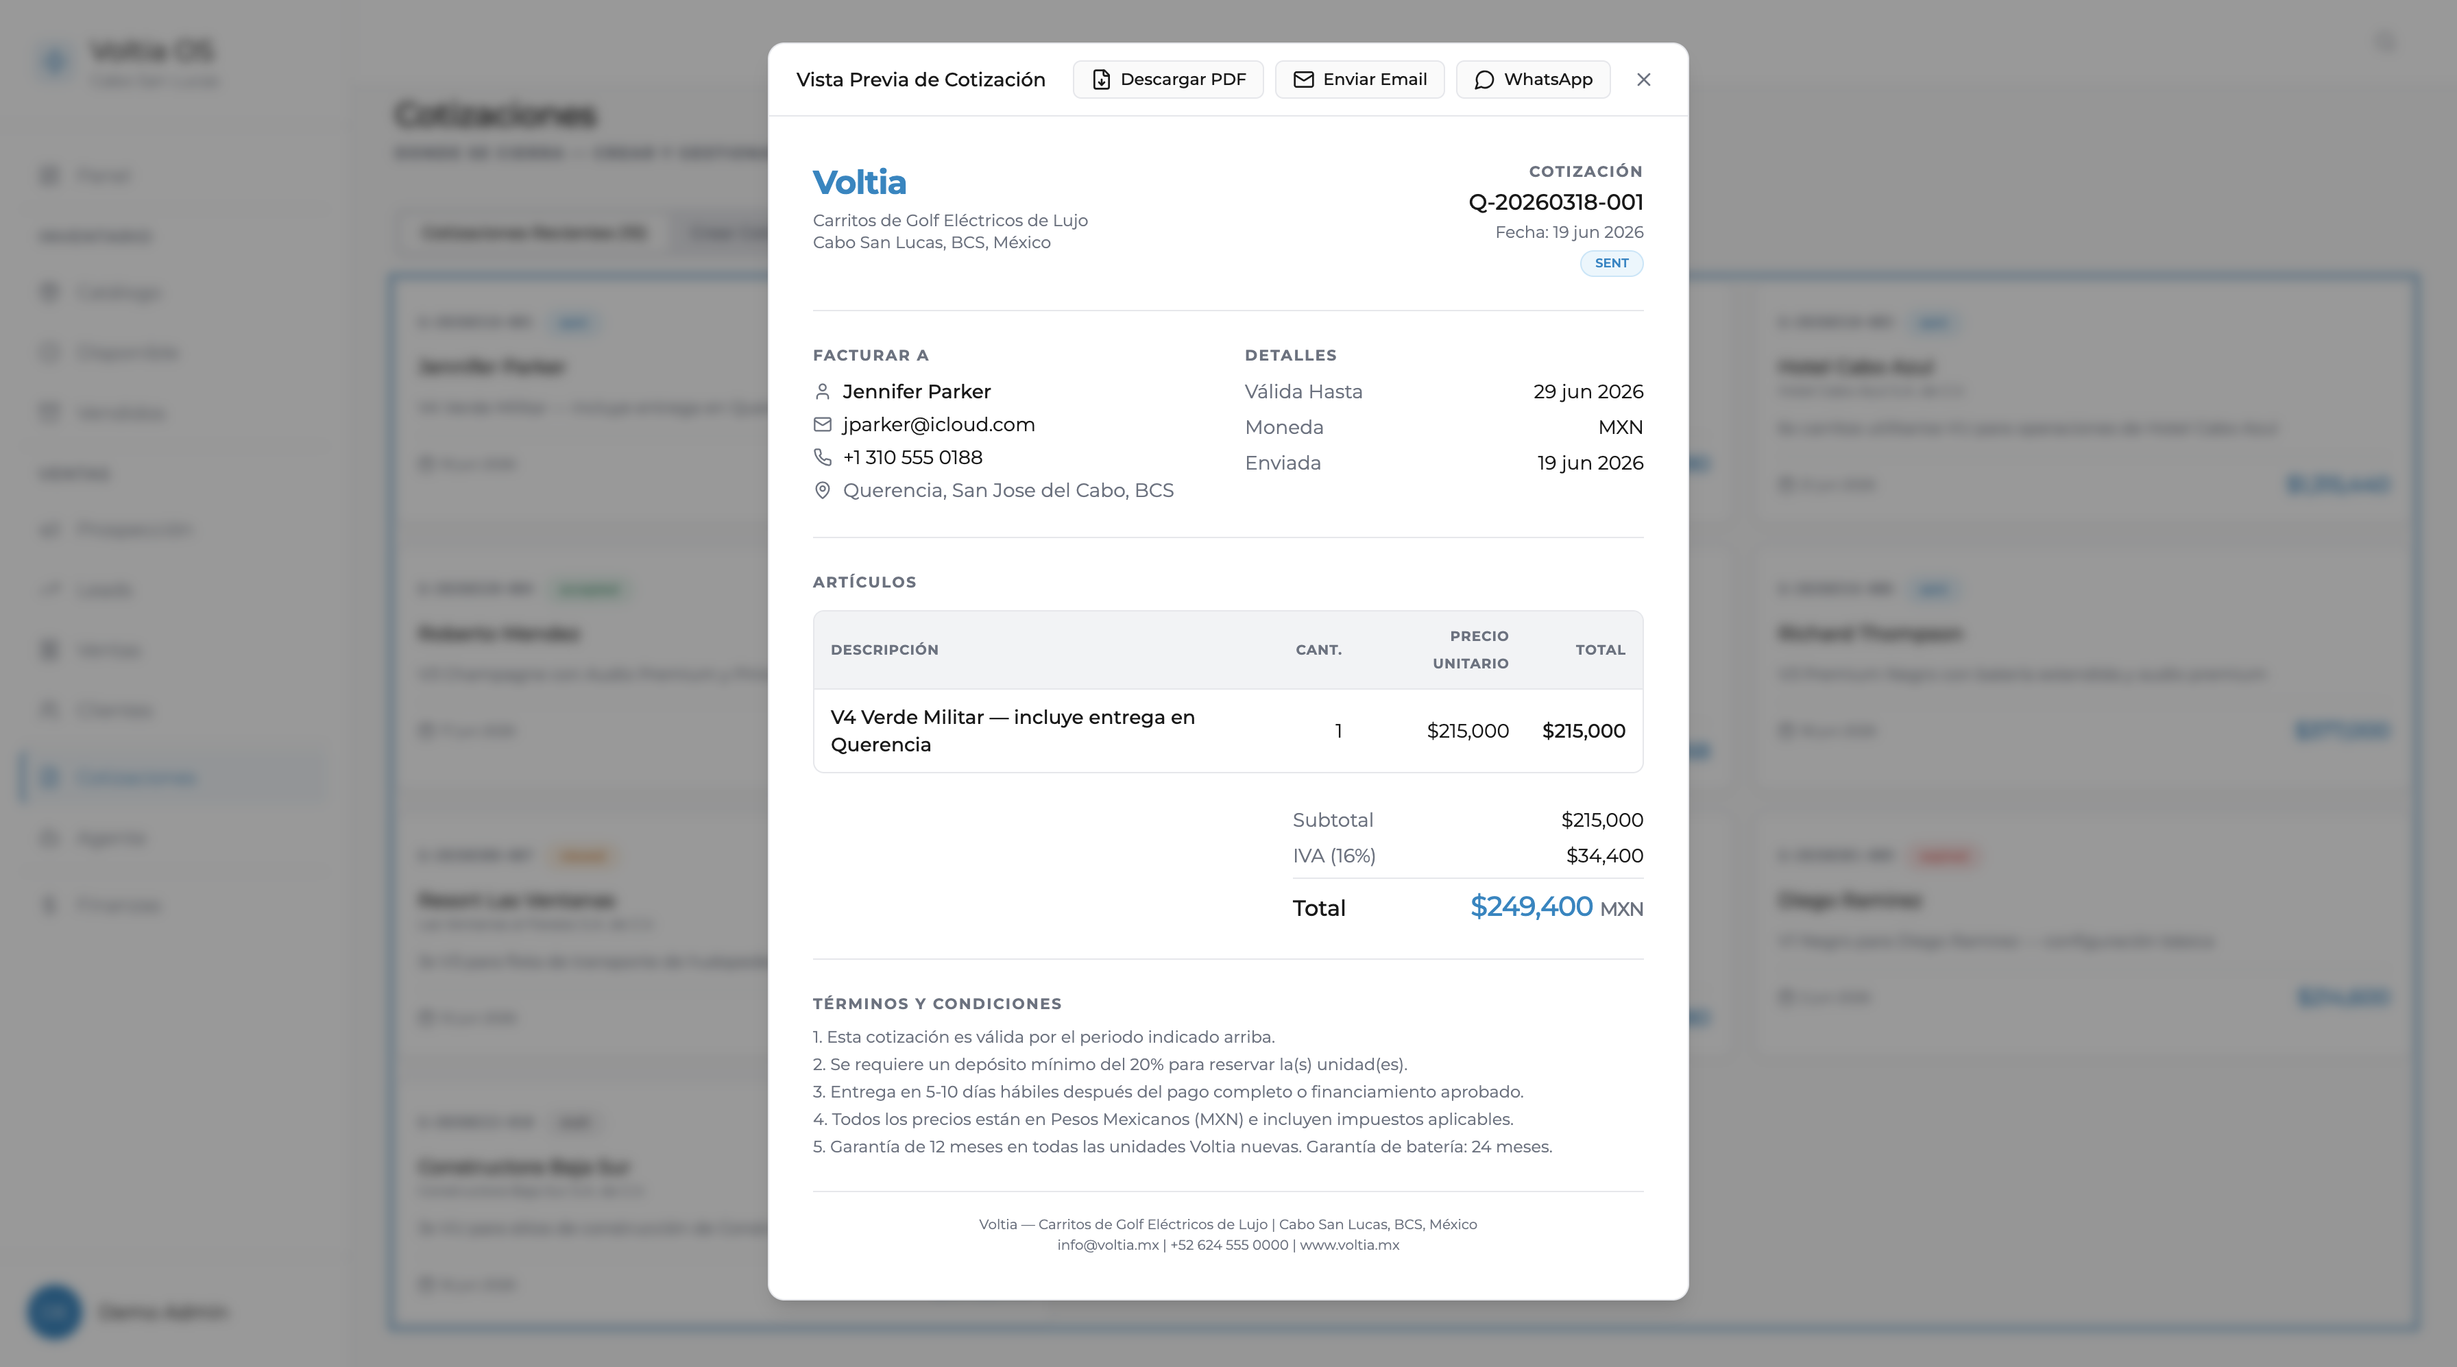Screen dimensions: 2457x1367
Task: Click the quantity cell showing 1
Action: coord(1338,731)
